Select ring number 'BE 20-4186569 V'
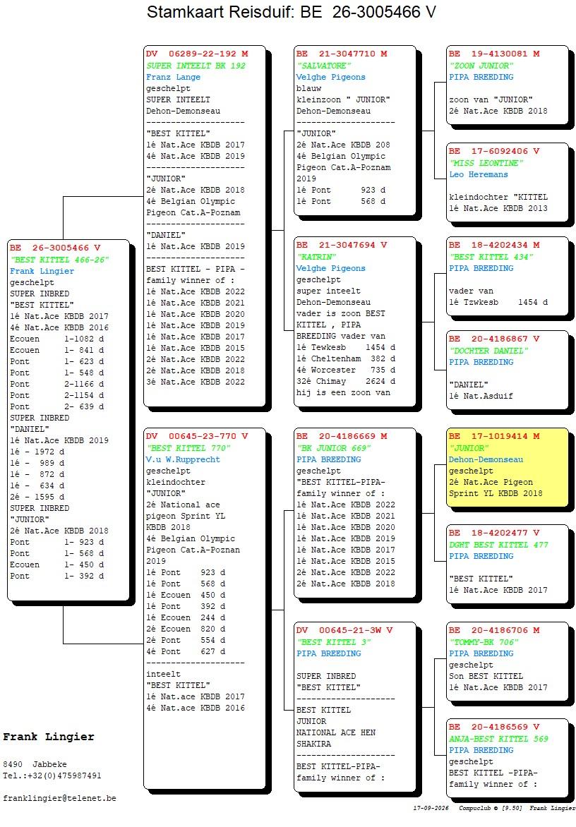 click(x=495, y=727)
